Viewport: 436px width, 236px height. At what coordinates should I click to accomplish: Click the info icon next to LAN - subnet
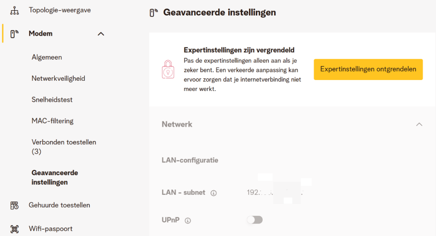coord(214,193)
